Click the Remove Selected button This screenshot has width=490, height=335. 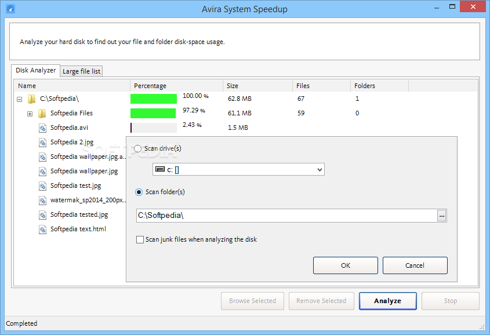coord(321,301)
